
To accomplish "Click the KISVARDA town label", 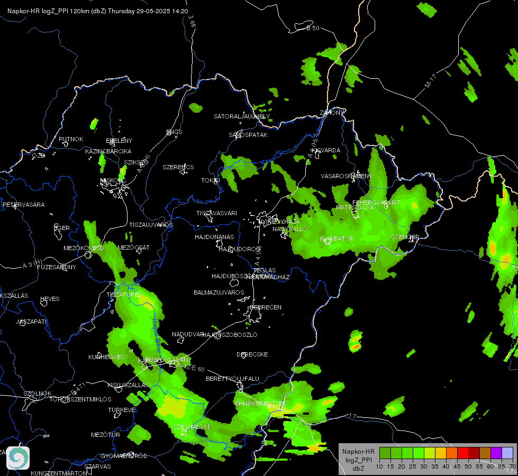I will click(x=326, y=150).
